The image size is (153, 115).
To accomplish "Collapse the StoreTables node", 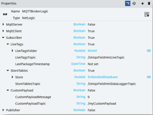I will 8,71.
